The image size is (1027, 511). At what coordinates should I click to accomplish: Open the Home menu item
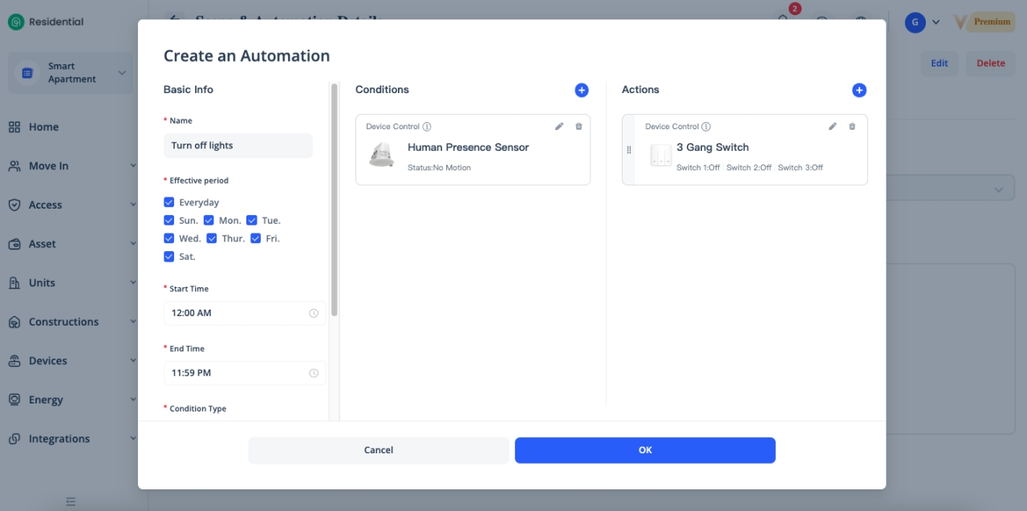pyautogui.click(x=44, y=127)
